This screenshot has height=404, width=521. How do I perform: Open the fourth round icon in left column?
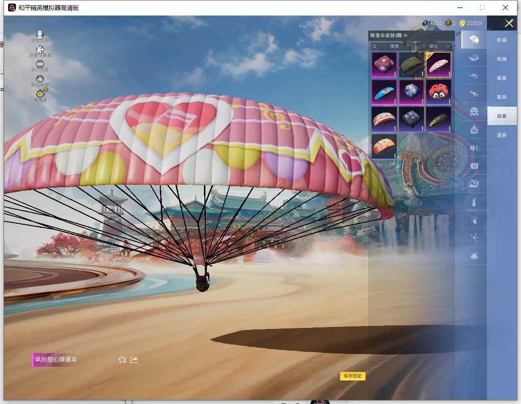40,79
